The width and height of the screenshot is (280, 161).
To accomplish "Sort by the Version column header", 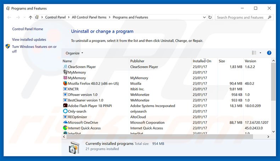I will 250,61.
